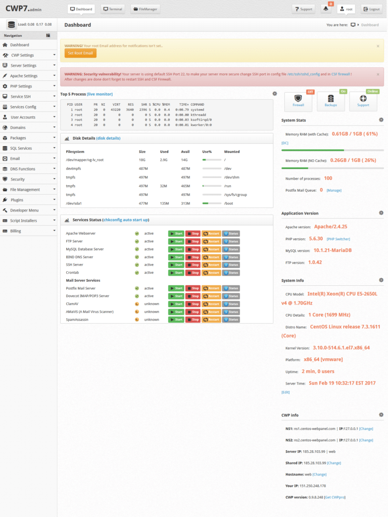Viewport: 388px width, 517px height.
Task: Open Script Installers sidebar menu
Action: point(29,221)
